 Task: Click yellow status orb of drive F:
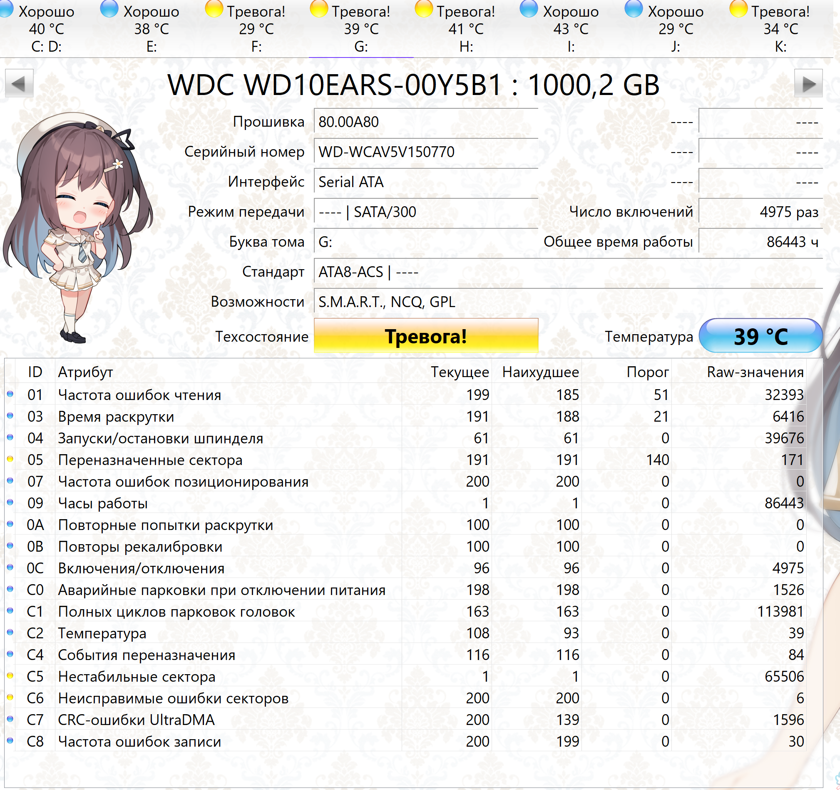214,8
